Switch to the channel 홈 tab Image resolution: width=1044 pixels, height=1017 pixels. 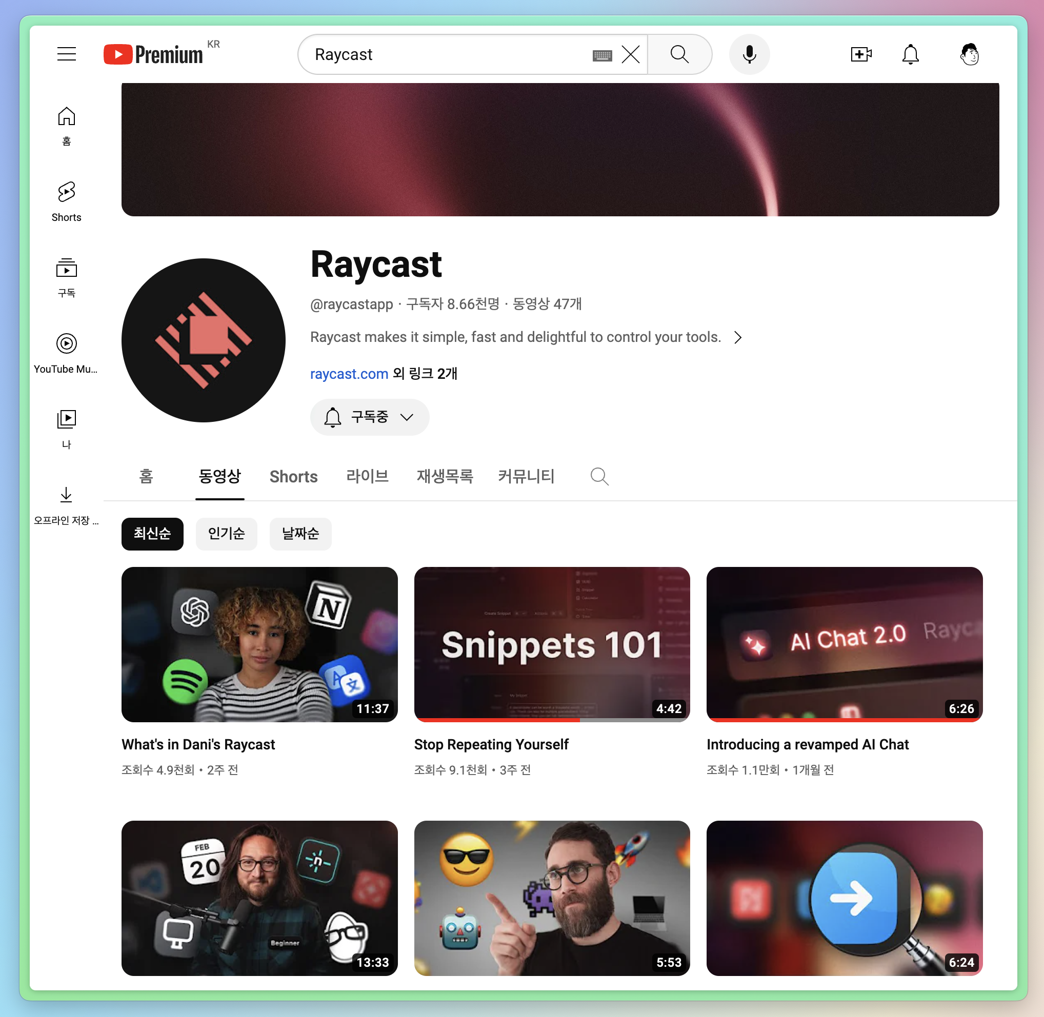point(146,476)
